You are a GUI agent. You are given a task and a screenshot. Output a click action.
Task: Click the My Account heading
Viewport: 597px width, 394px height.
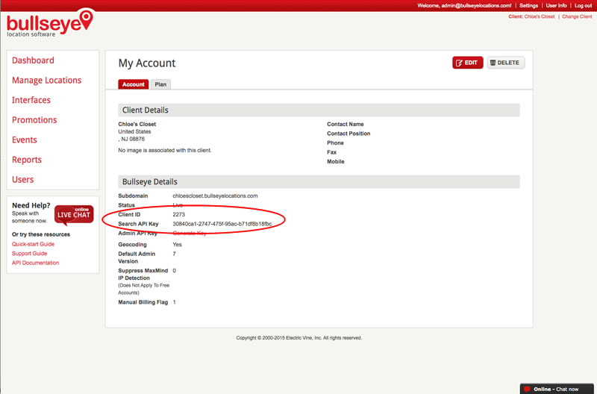[147, 63]
